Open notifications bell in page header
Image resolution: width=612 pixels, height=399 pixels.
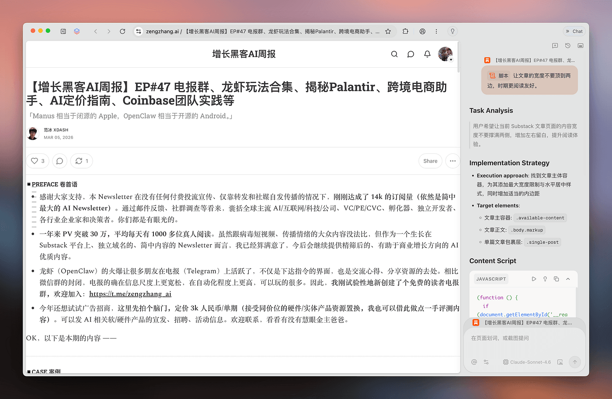427,54
